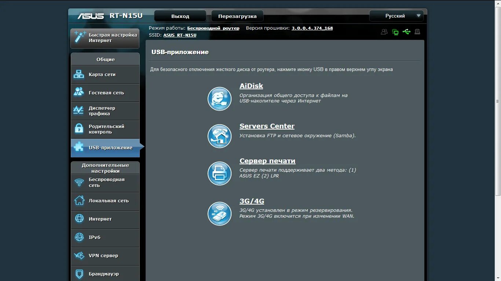Click the Выход logout button

click(180, 16)
